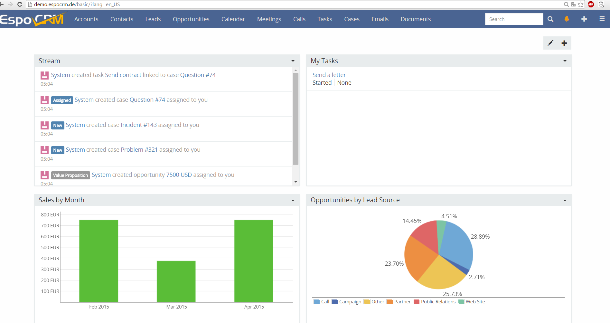Open the hamburger menu in navbar

(x=602, y=19)
